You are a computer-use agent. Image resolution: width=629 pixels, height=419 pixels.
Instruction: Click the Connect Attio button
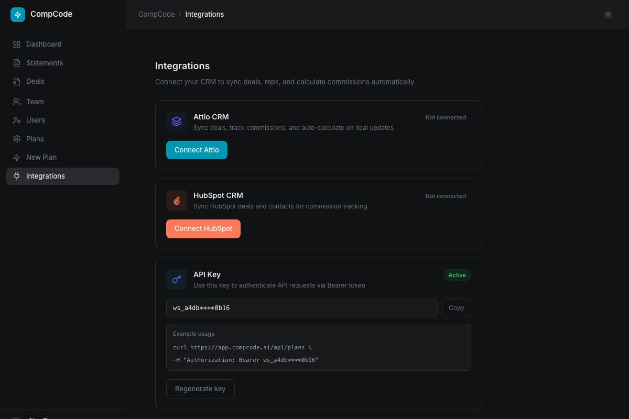point(197,150)
